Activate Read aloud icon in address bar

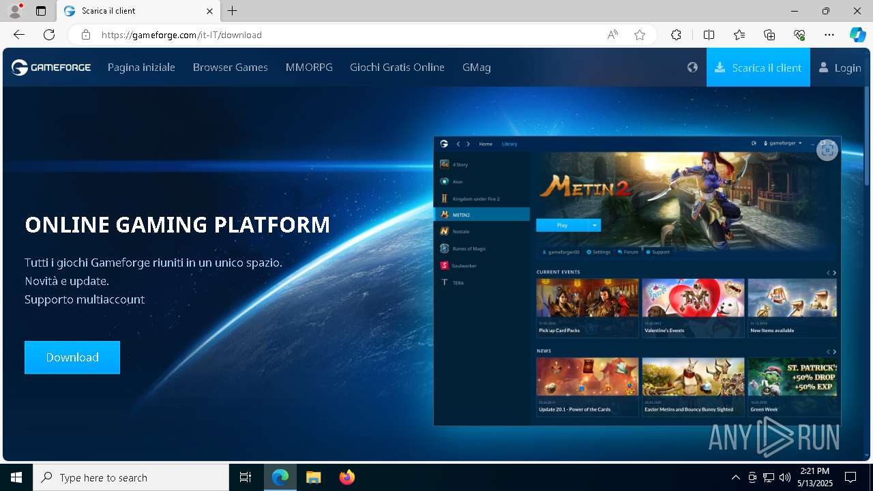click(x=612, y=35)
